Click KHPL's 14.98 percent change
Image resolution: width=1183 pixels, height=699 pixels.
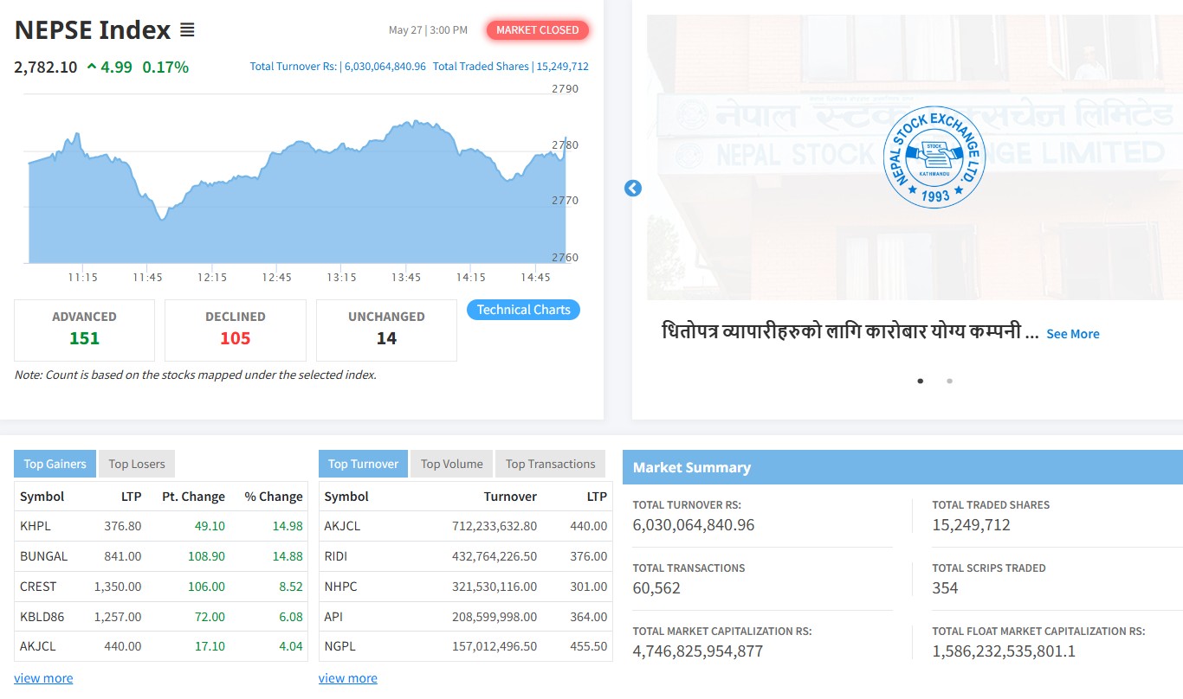pyautogui.click(x=288, y=526)
